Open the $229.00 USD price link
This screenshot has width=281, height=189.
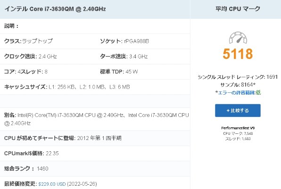point(52,184)
